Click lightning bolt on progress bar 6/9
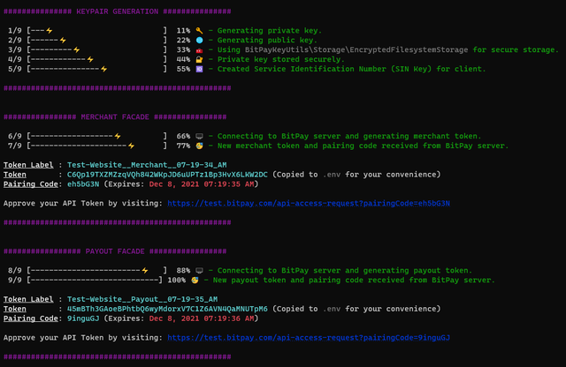The image size is (566, 367). 118,136
